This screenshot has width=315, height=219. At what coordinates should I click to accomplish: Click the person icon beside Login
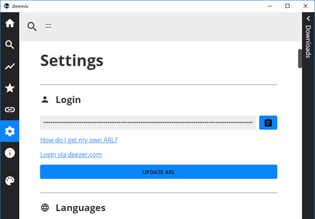[45, 99]
